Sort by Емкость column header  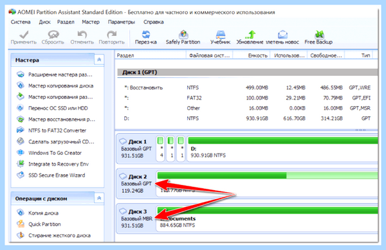[252, 55]
